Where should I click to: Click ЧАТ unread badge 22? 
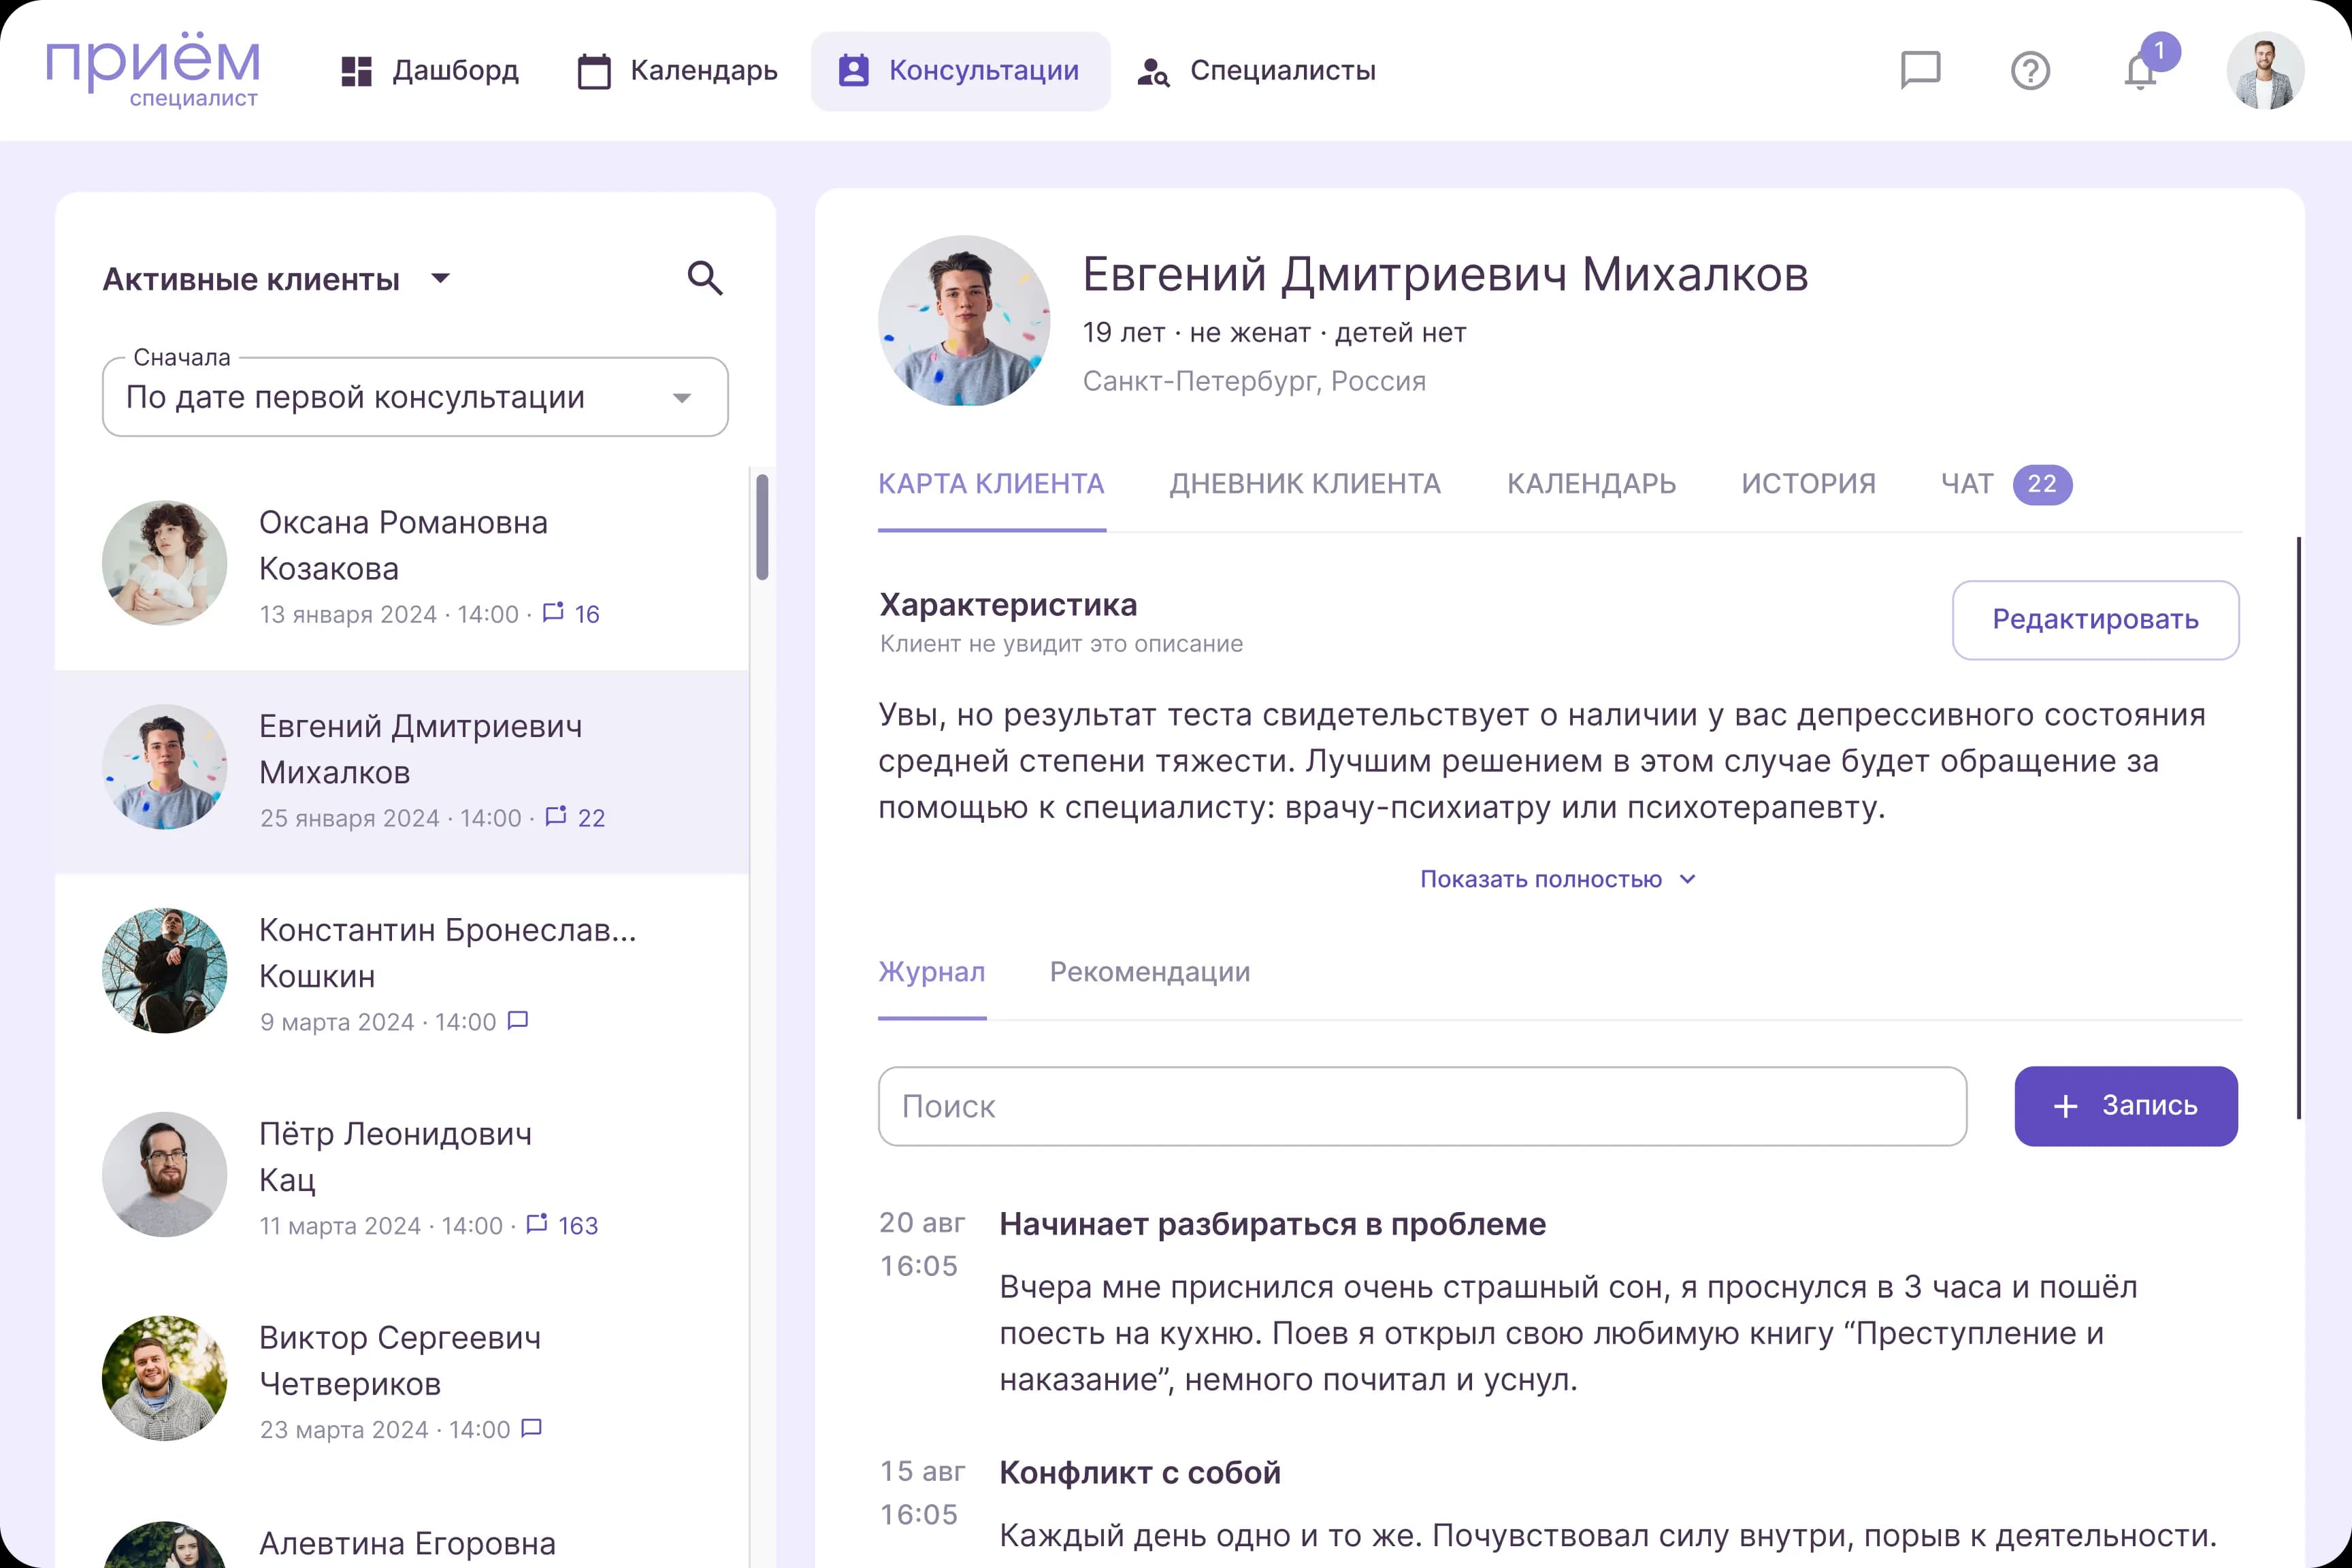2042,485
